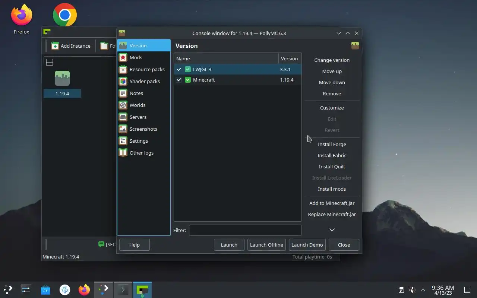The image size is (477, 298).
Task: Click the green status icon for Minecraft row
Action: [x=188, y=80]
